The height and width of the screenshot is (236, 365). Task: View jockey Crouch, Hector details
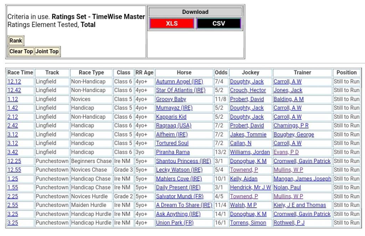pos(248,90)
